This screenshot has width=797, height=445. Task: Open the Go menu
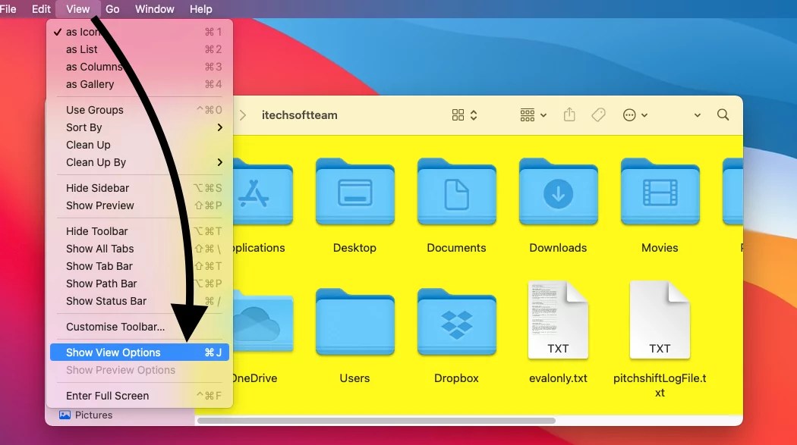[x=112, y=9]
